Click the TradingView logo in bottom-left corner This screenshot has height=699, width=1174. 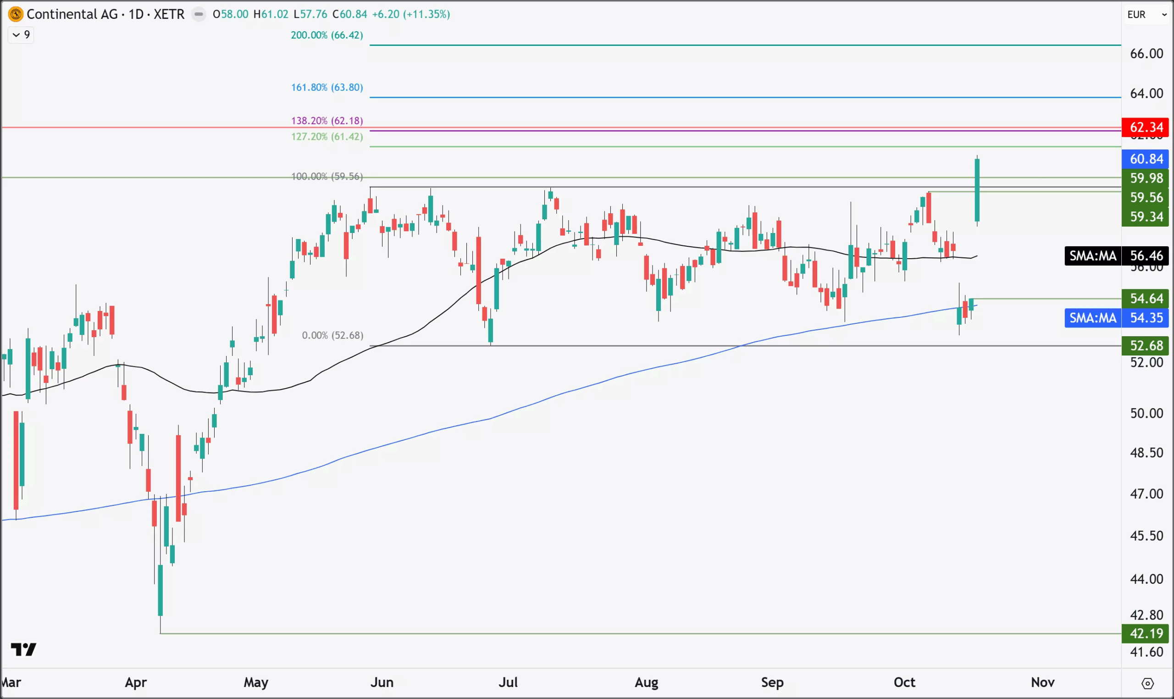pos(23,649)
